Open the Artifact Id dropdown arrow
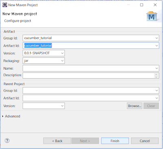 coord(156,46)
